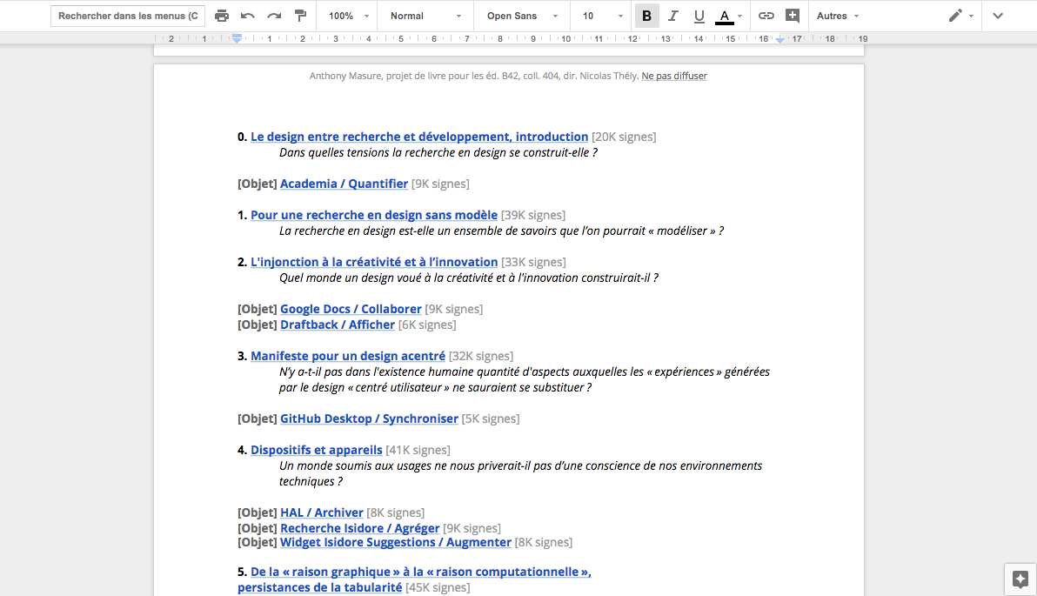The width and height of the screenshot is (1037, 596).
Task: Select the paint format tool
Action: click(300, 16)
